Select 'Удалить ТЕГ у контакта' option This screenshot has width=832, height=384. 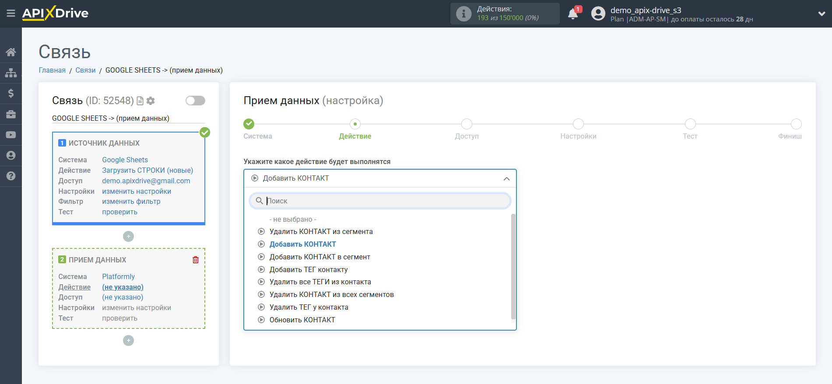pyautogui.click(x=309, y=307)
